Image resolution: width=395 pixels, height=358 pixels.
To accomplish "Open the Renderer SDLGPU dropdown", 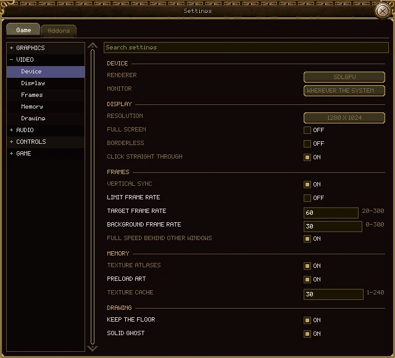I will 344,77.
